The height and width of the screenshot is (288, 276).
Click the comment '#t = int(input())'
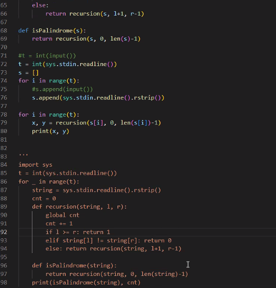(x=47, y=56)
